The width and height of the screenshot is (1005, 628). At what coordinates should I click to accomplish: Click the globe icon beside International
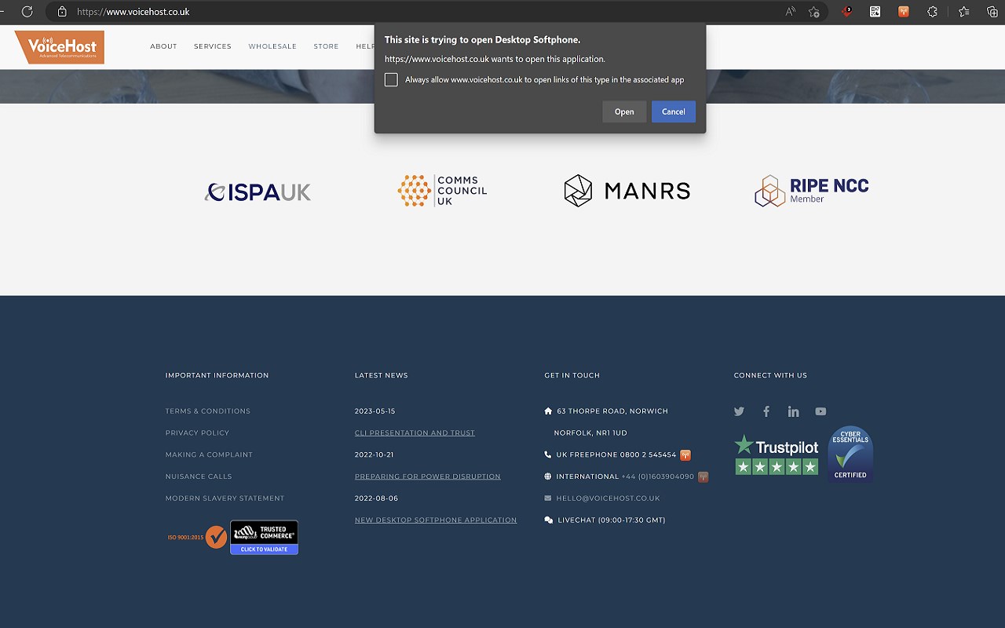pyautogui.click(x=548, y=476)
